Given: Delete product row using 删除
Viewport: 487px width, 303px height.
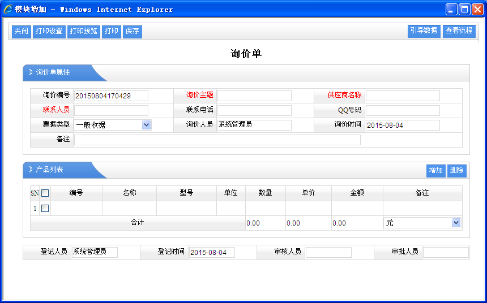Looking at the screenshot, I should coord(456,171).
